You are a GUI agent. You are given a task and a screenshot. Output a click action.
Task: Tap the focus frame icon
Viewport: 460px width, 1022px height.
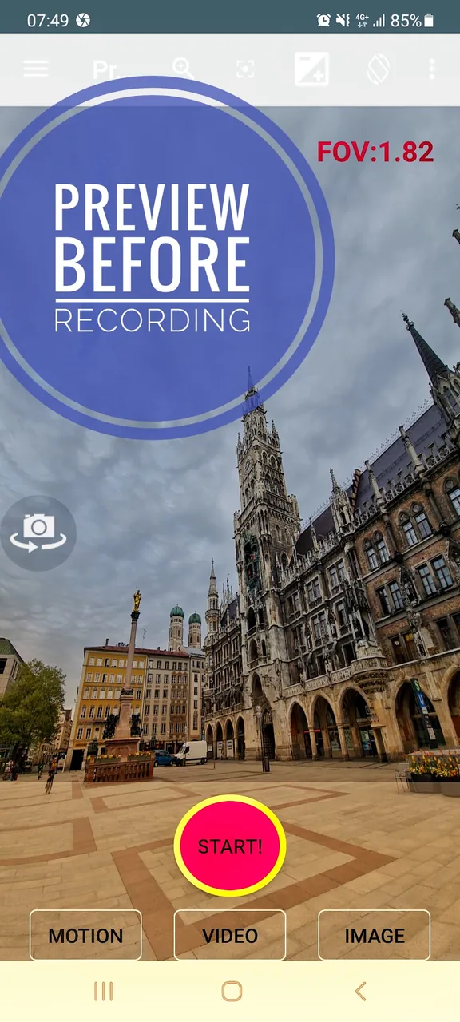tap(245, 69)
